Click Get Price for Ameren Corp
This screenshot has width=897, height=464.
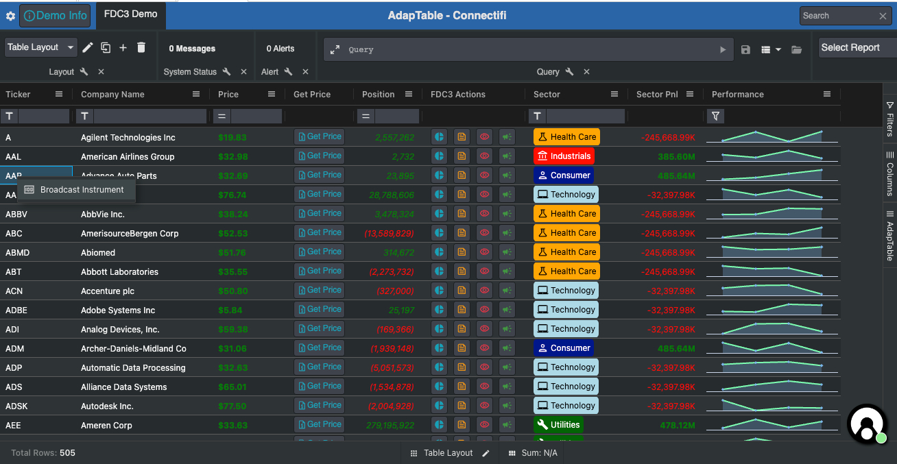pyautogui.click(x=320, y=425)
